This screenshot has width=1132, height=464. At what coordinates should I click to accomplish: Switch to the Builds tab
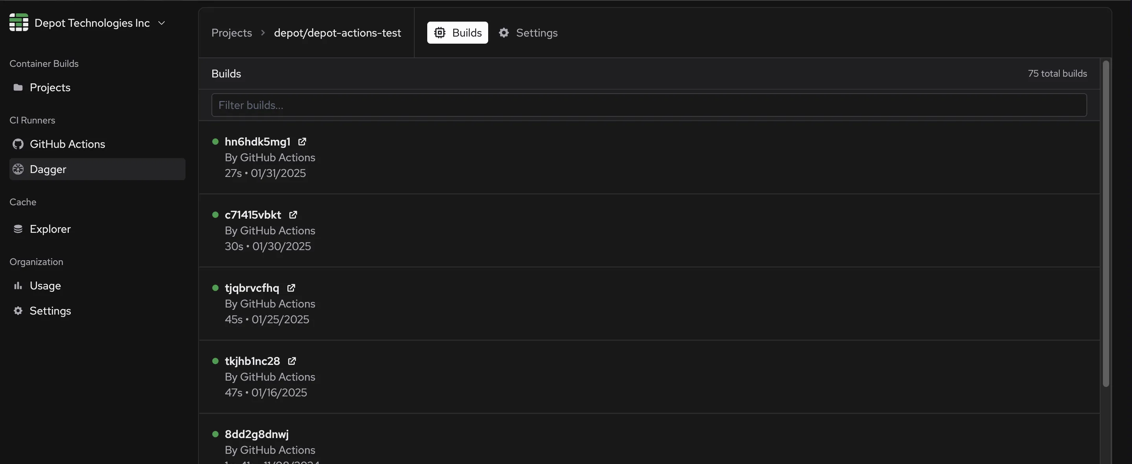[x=457, y=33]
